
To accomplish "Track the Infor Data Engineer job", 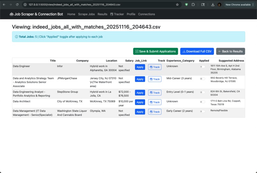I will pyautogui.click(x=155, y=67).
